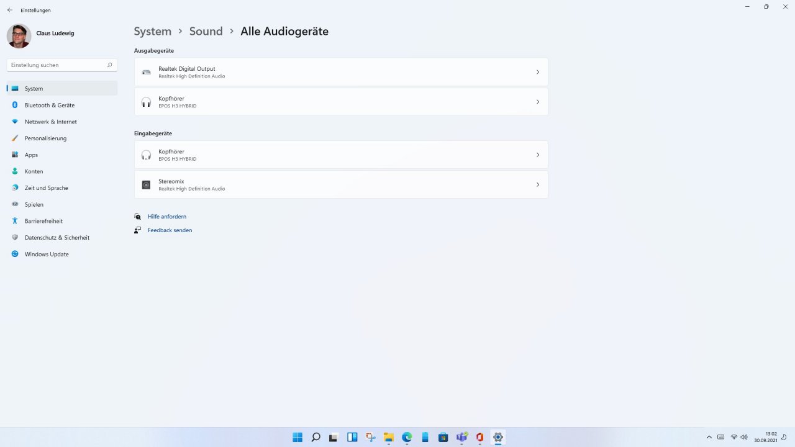The height and width of the screenshot is (447, 795).
Task: Click the Datenschutz & Sicherheit shield icon
Action: coord(15,237)
